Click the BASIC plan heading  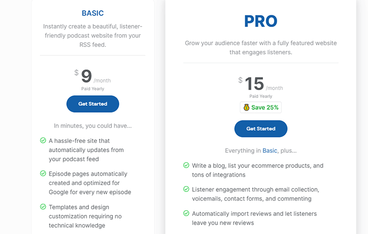tap(93, 13)
